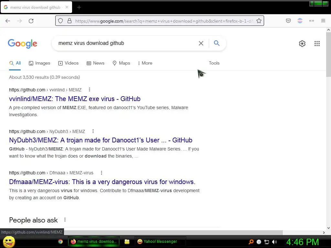
Task: Click the github.com › Dfmaaa › MEMZ-virus breadcrumb
Action: click(x=51, y=173)
